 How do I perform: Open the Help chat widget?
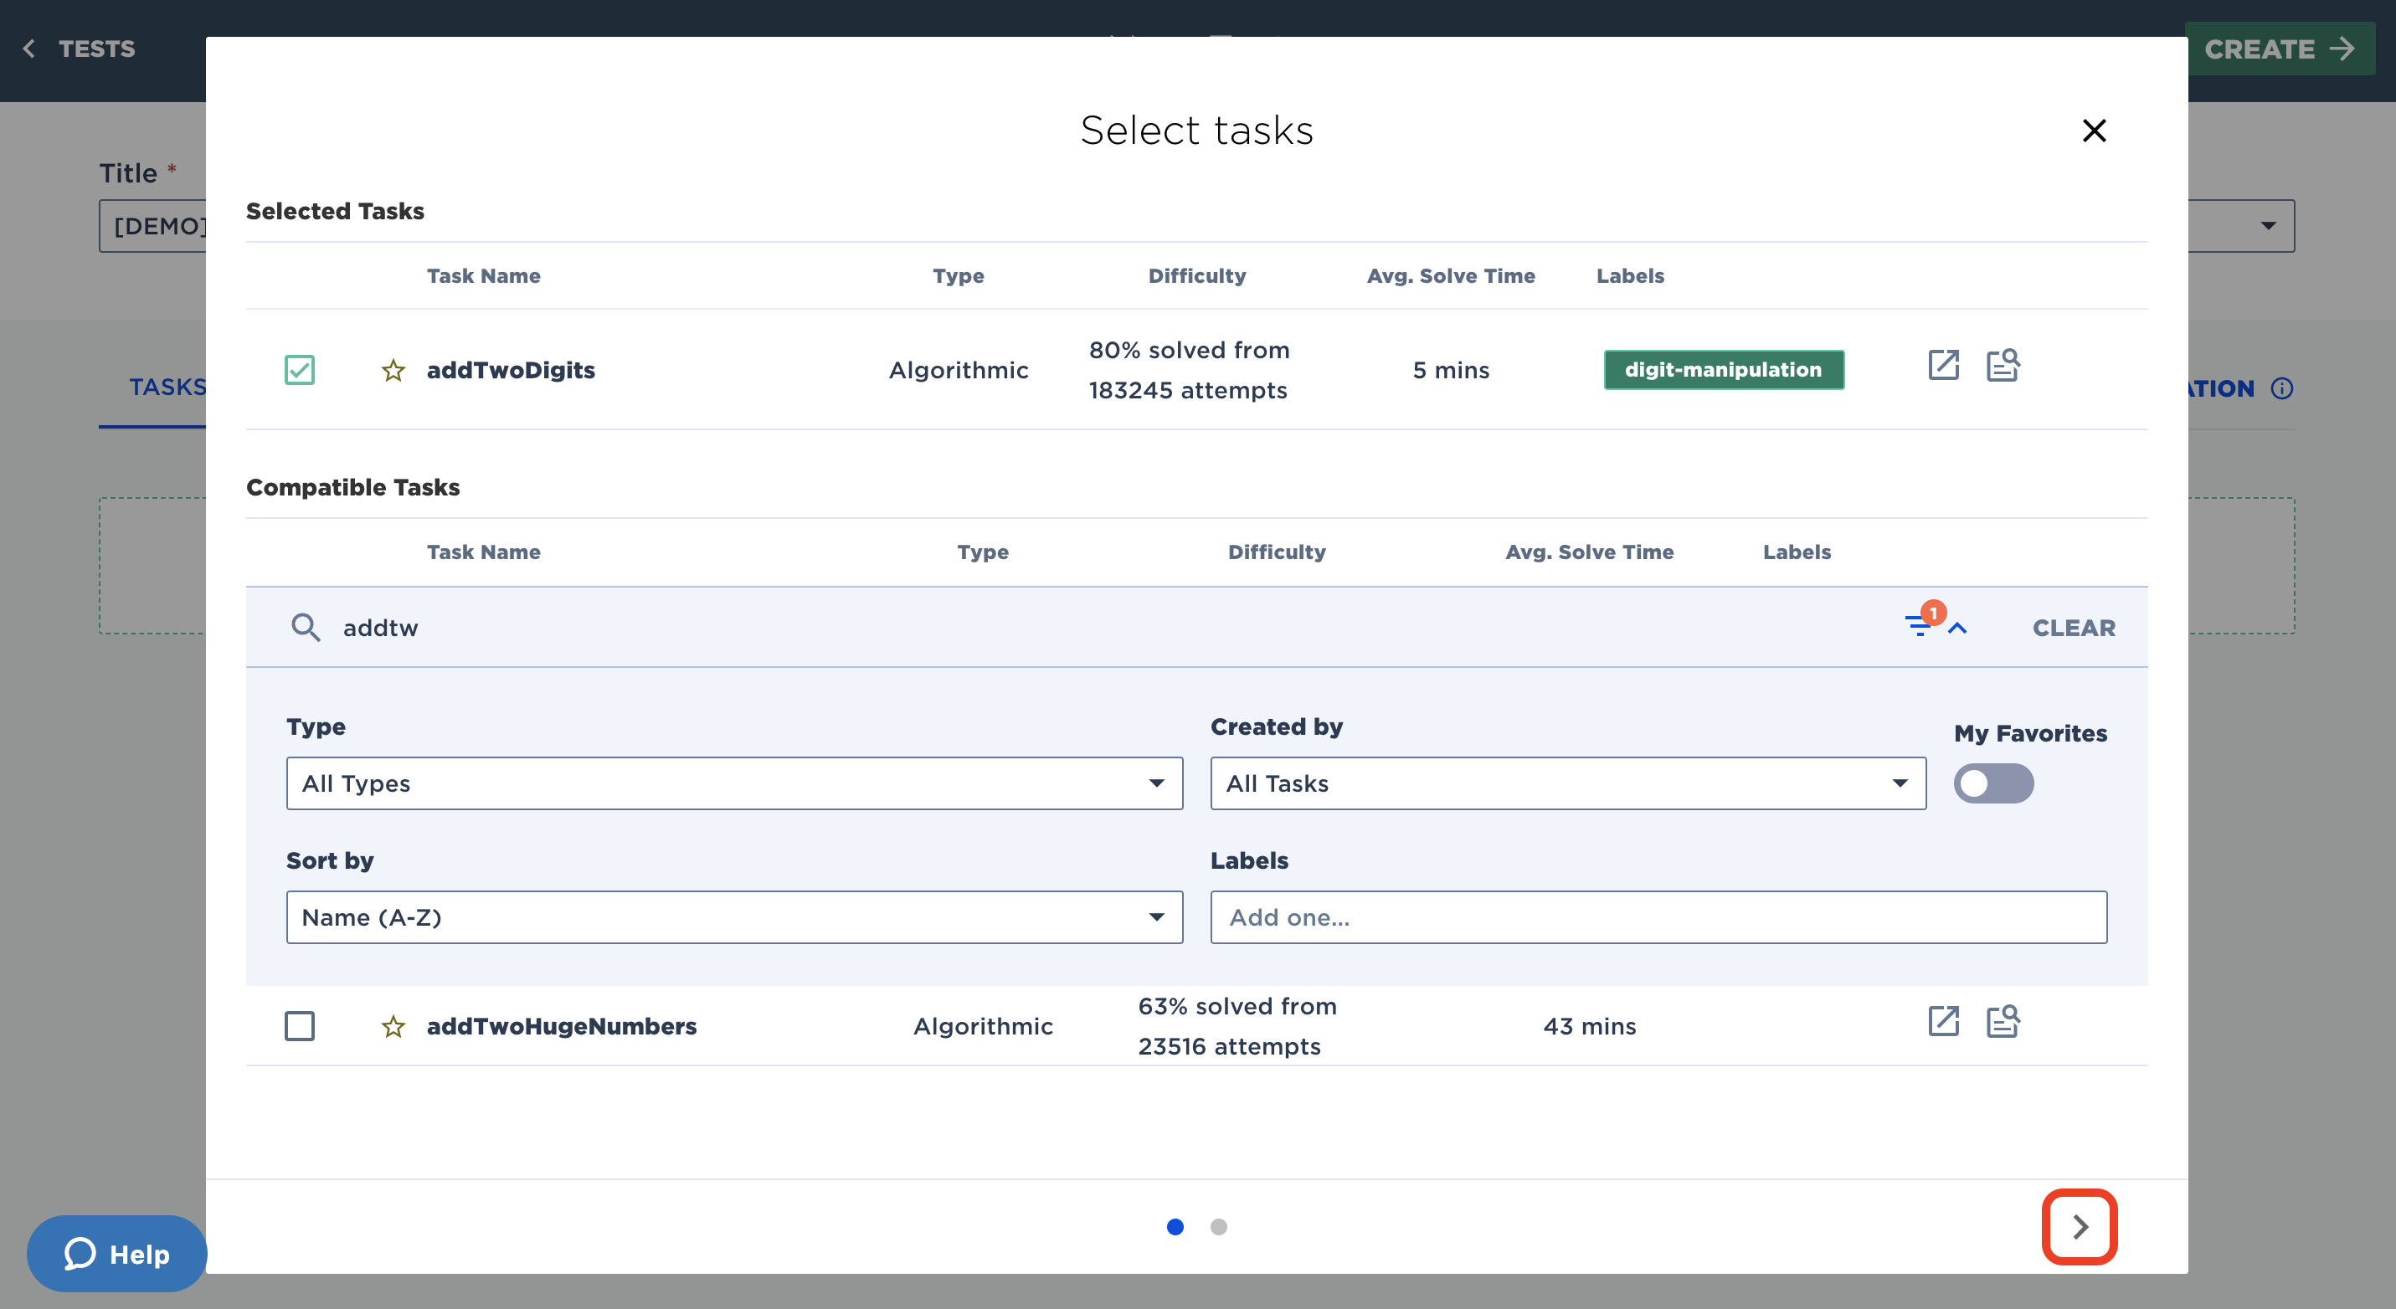tap(117, 1254)
